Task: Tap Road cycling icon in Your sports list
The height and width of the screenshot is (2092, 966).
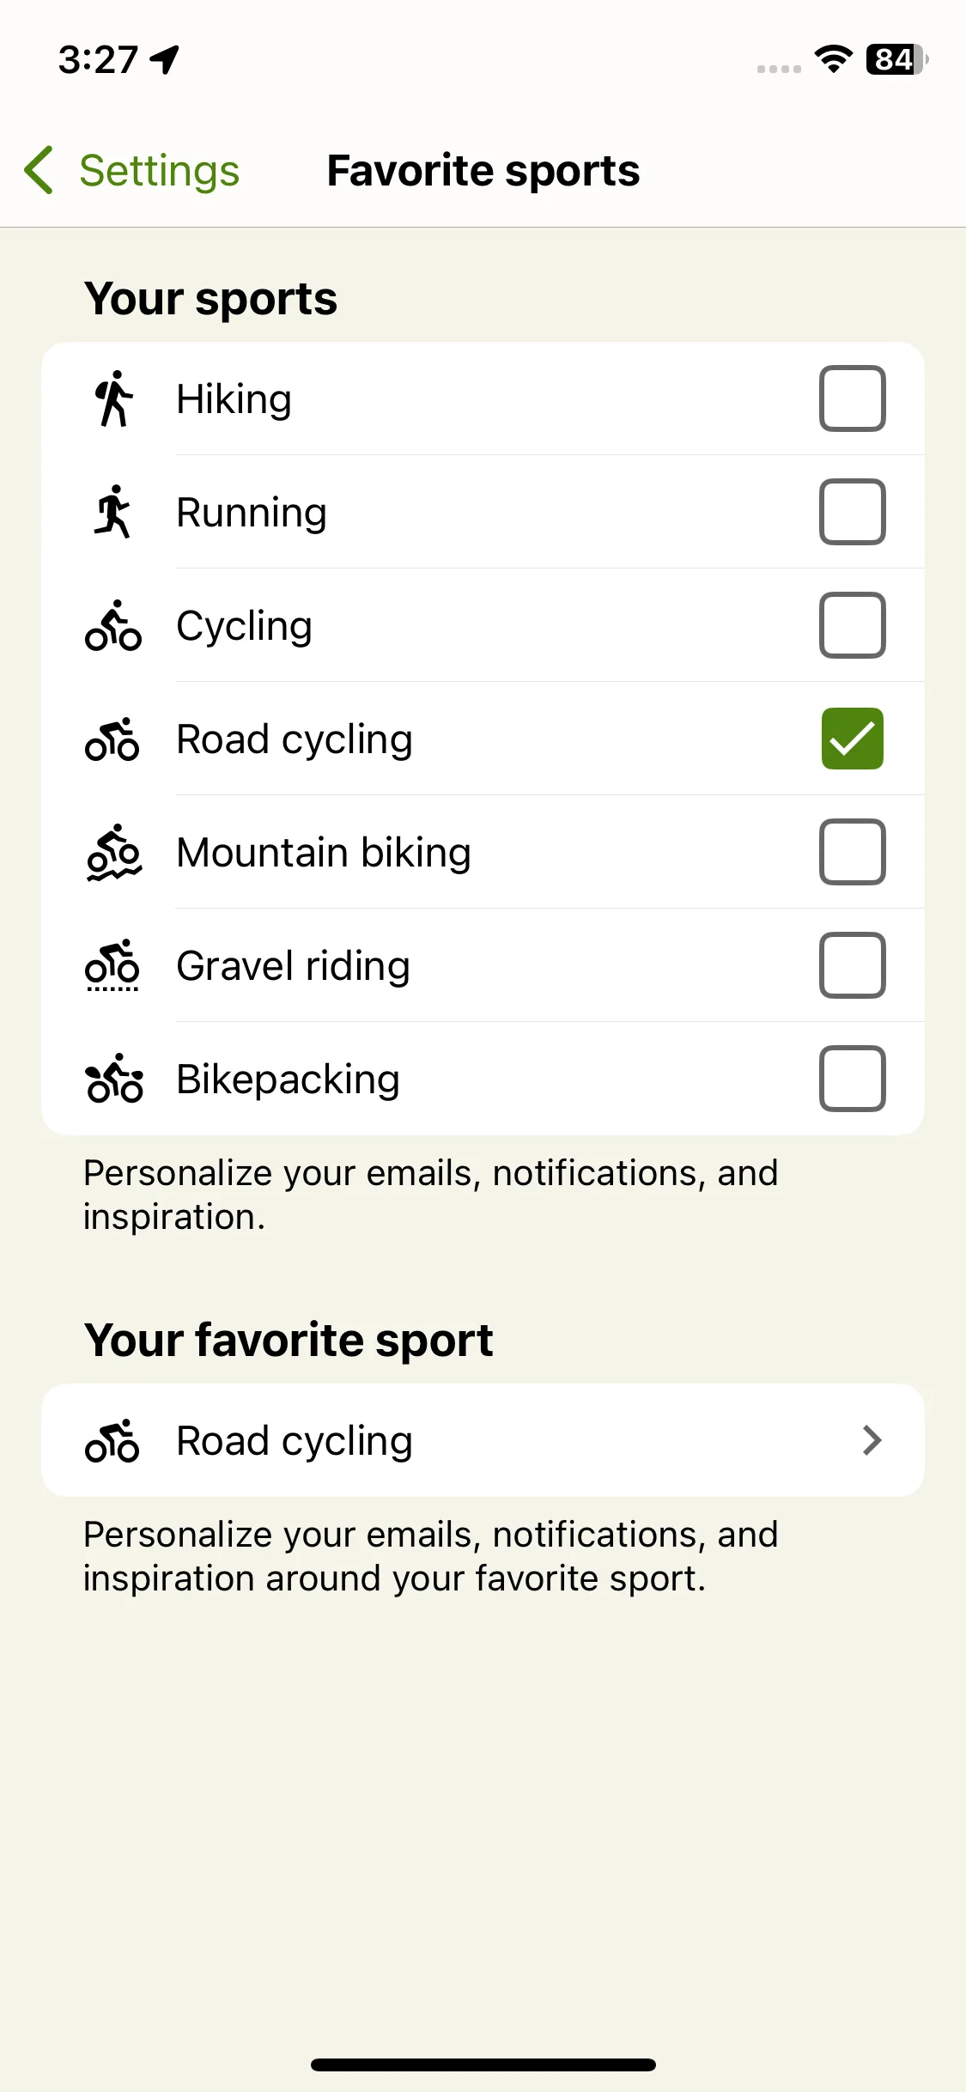Action: tap(112, 739)
